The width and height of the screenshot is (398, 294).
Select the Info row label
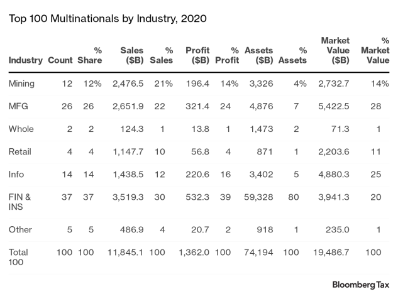tap(18, 174)
